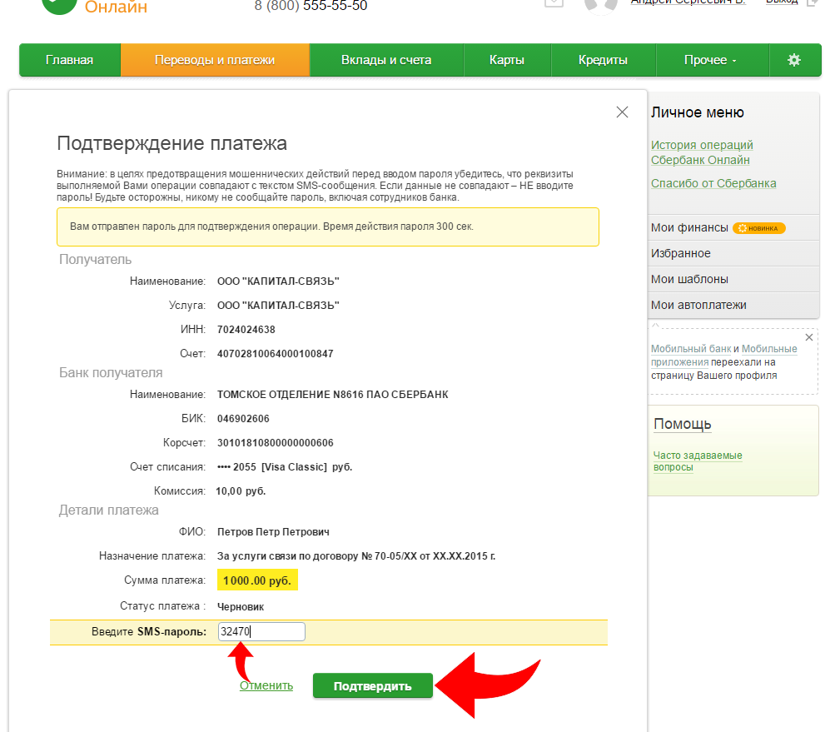This screenshot has width=830, height=732.
Task: Expand the Избранное section
Action: point(733,253)
